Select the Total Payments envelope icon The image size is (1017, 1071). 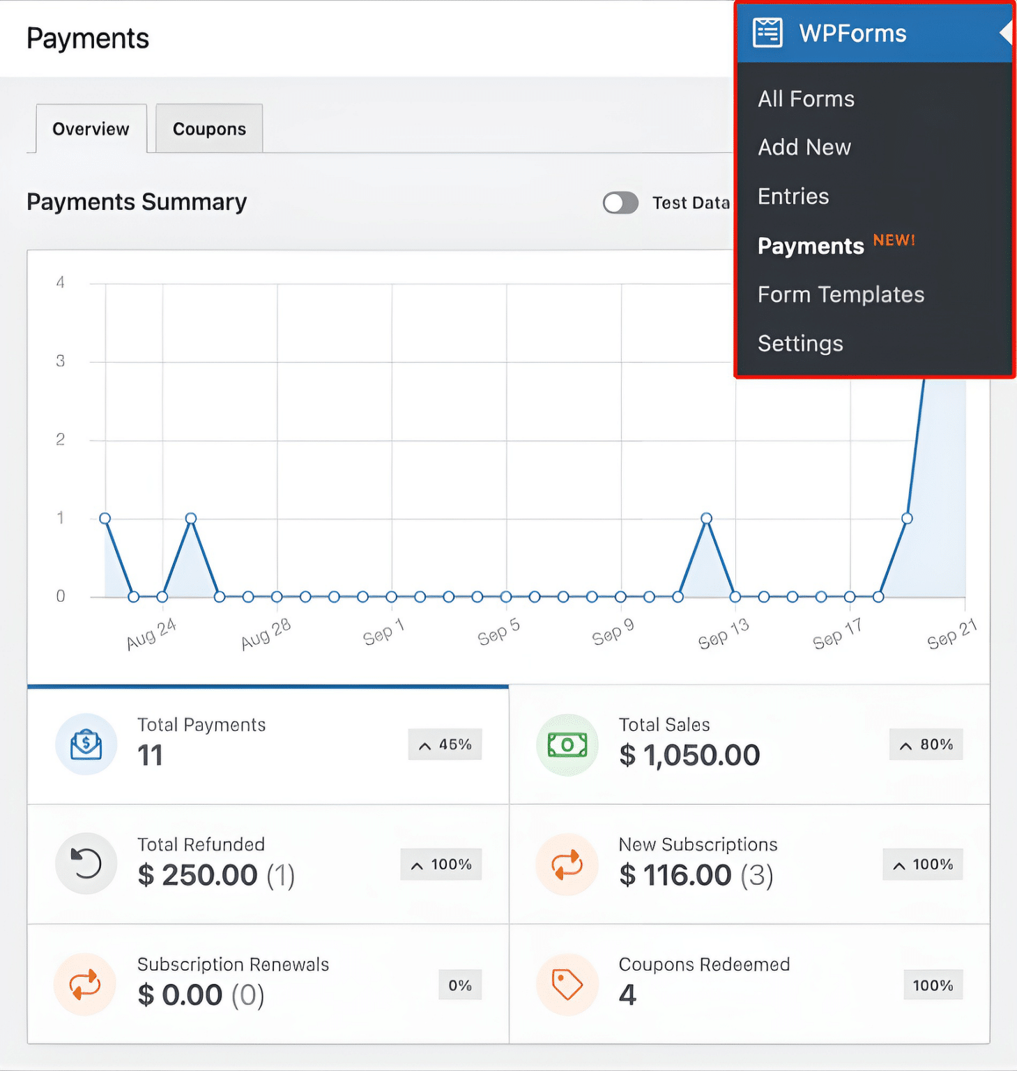coord(85,744)
